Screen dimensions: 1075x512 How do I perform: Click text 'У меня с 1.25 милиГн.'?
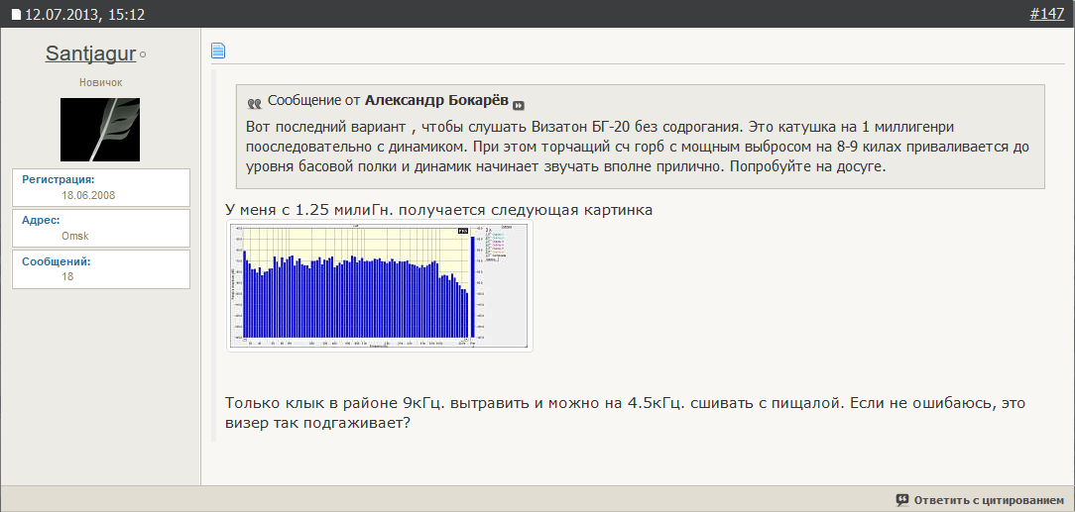(x=309, y=210)
